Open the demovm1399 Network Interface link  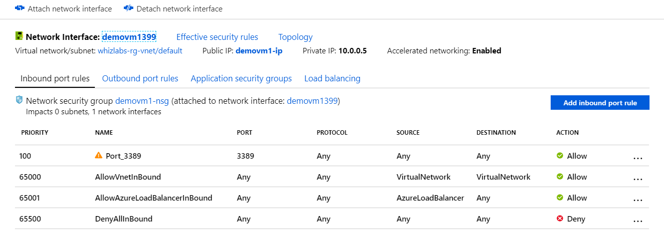(129, 37)
